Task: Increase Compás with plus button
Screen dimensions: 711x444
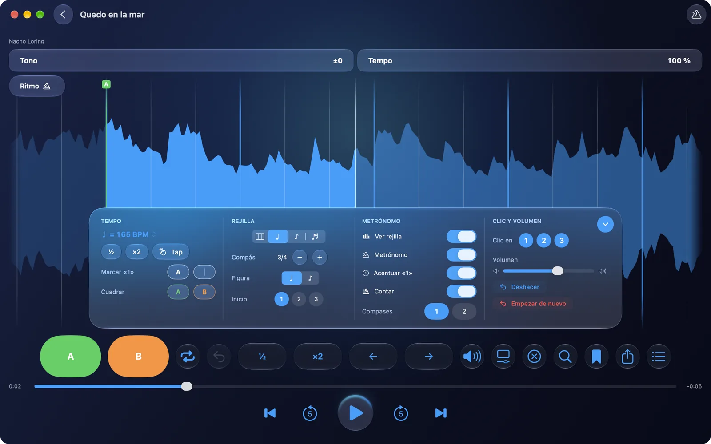Action: click(320, 257)
